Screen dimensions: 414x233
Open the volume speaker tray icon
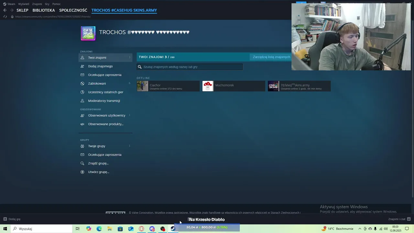coord(386,229)
